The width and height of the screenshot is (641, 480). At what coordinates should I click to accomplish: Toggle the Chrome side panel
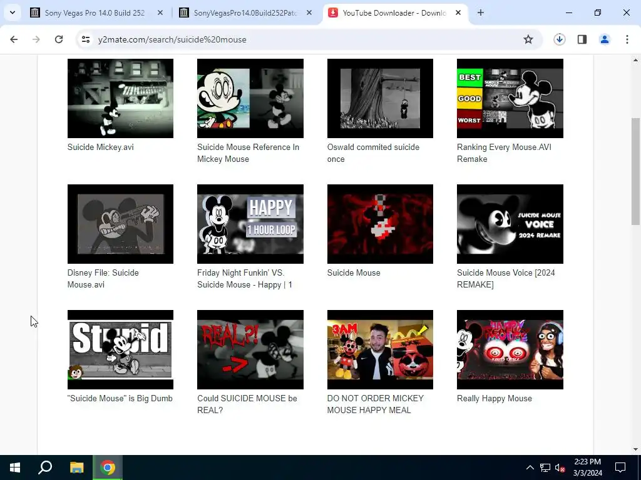[x=582, y=39]
